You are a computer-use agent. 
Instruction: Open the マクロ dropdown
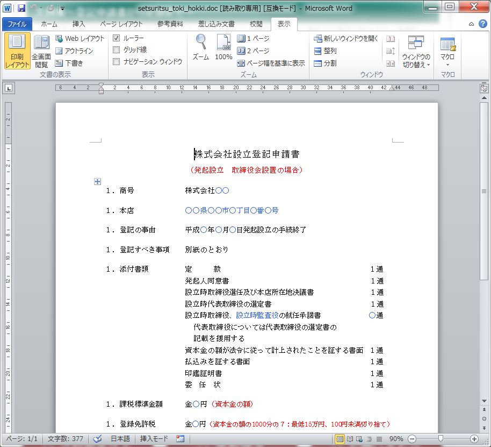click(x=447, y=52)
